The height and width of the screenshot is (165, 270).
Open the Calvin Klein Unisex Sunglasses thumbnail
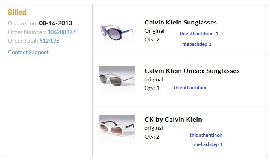click(117, 80)
